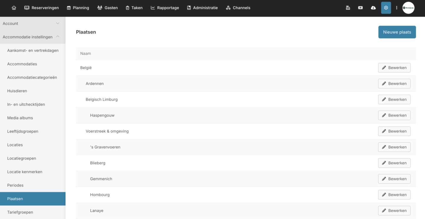Open the Reserveringen menu

point(42,8)
